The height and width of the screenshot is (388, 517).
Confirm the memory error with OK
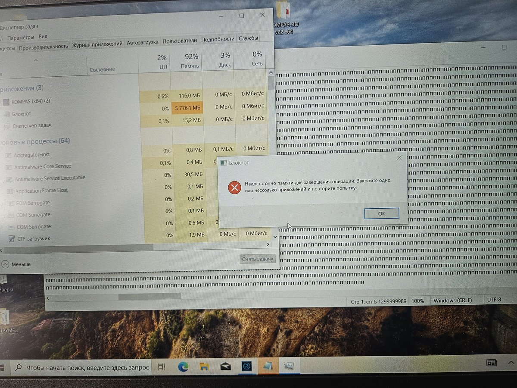click(x=381, y=213)
